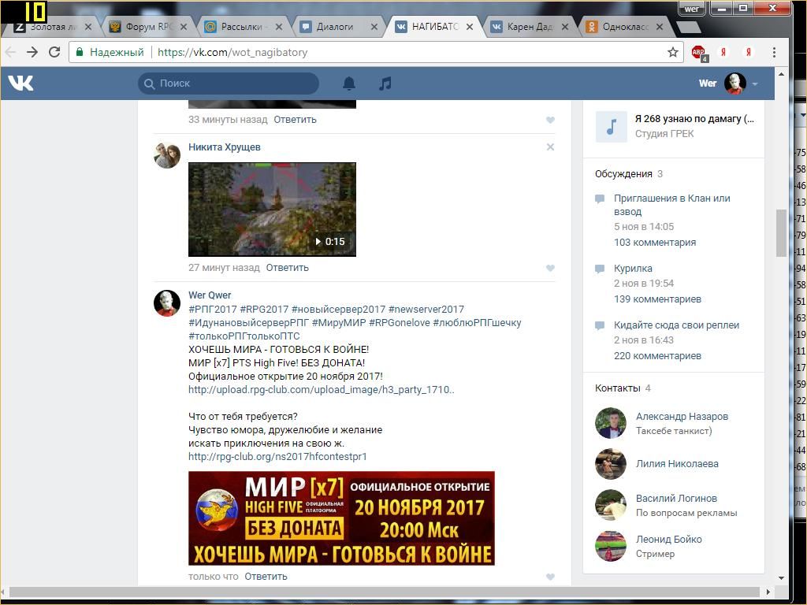Open Никита Хрущев's avatar
Viewport: 807px width, 605px height.
click(167, 155)
